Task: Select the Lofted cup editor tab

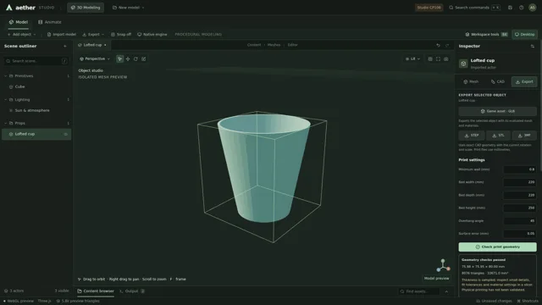Action: [92, 45]
